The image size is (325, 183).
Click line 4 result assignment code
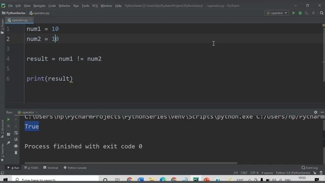pos(64,59)
